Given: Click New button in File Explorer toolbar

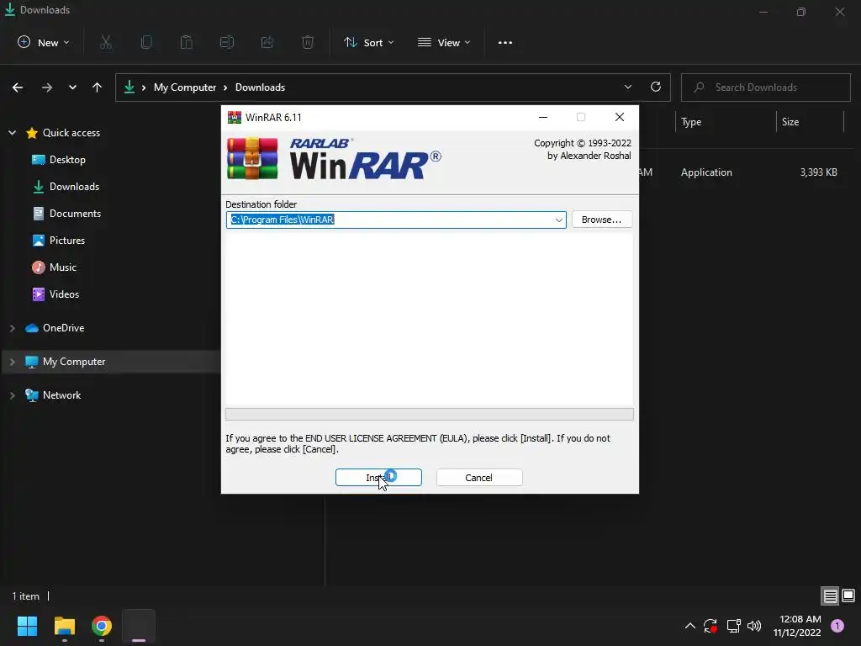Looking at the screenshot, I should [x=44, y=42].
